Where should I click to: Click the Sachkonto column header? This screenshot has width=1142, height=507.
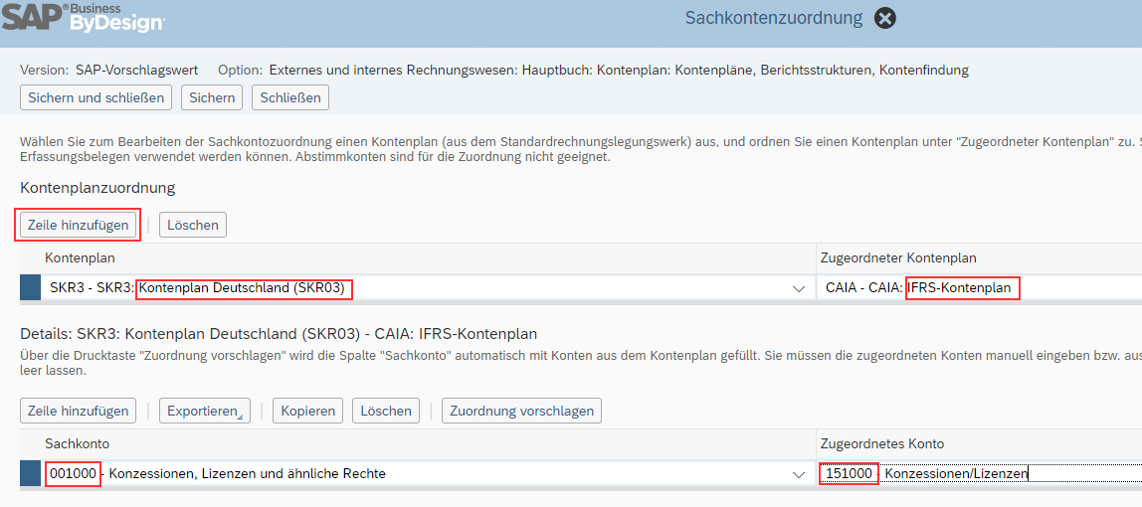tap(78, 443)
